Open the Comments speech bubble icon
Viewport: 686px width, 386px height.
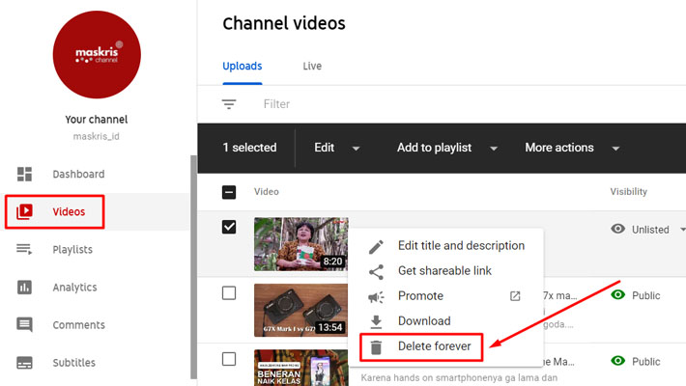[24, 325]
